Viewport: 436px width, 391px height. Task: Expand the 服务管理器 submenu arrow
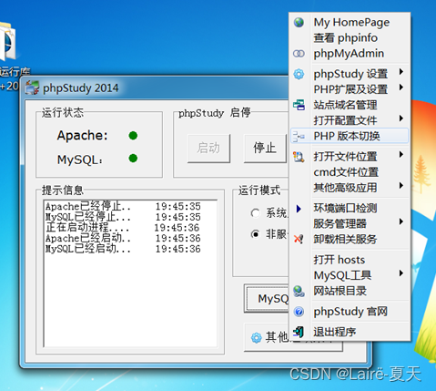pos(401,221)
